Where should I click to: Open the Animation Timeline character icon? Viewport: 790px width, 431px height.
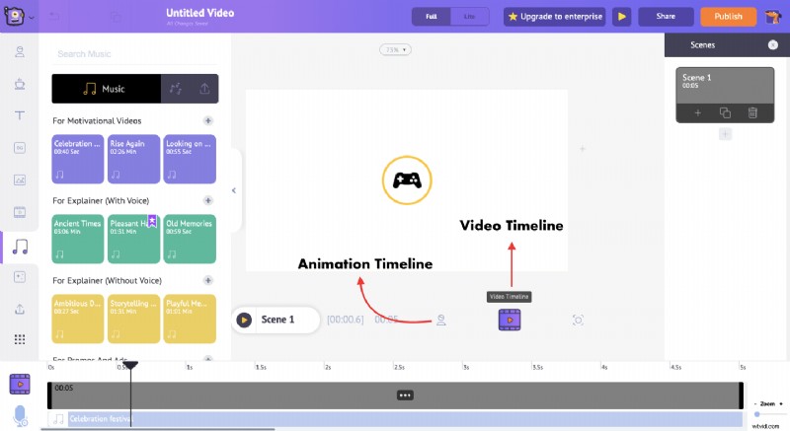click(x=441, y=320)
